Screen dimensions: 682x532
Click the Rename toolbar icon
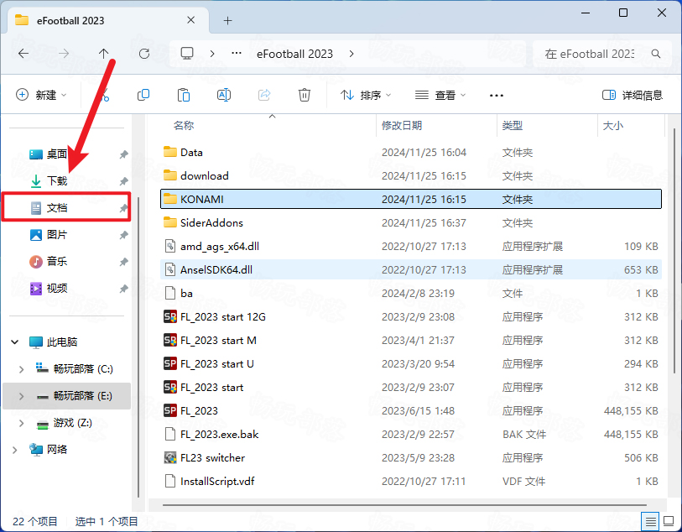coord(224,95)
